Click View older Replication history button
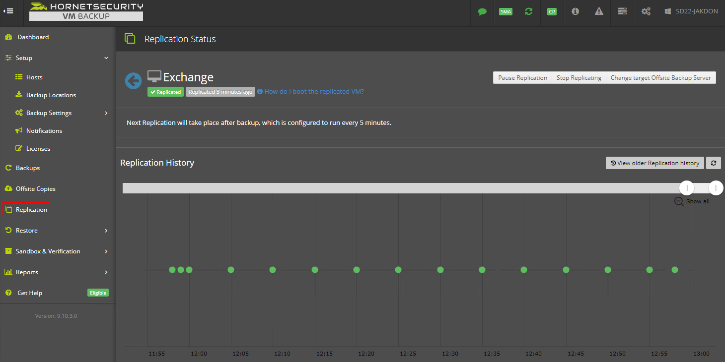 [655, 163]
